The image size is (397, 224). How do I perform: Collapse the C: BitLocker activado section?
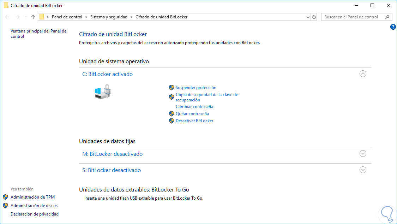click(363, 74)
